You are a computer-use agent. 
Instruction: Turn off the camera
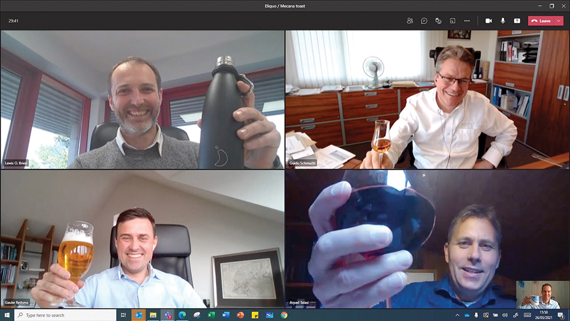point(488,21)
